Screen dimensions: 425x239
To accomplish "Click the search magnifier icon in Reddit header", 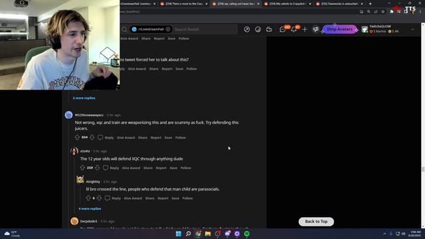I will coord(124,29).
